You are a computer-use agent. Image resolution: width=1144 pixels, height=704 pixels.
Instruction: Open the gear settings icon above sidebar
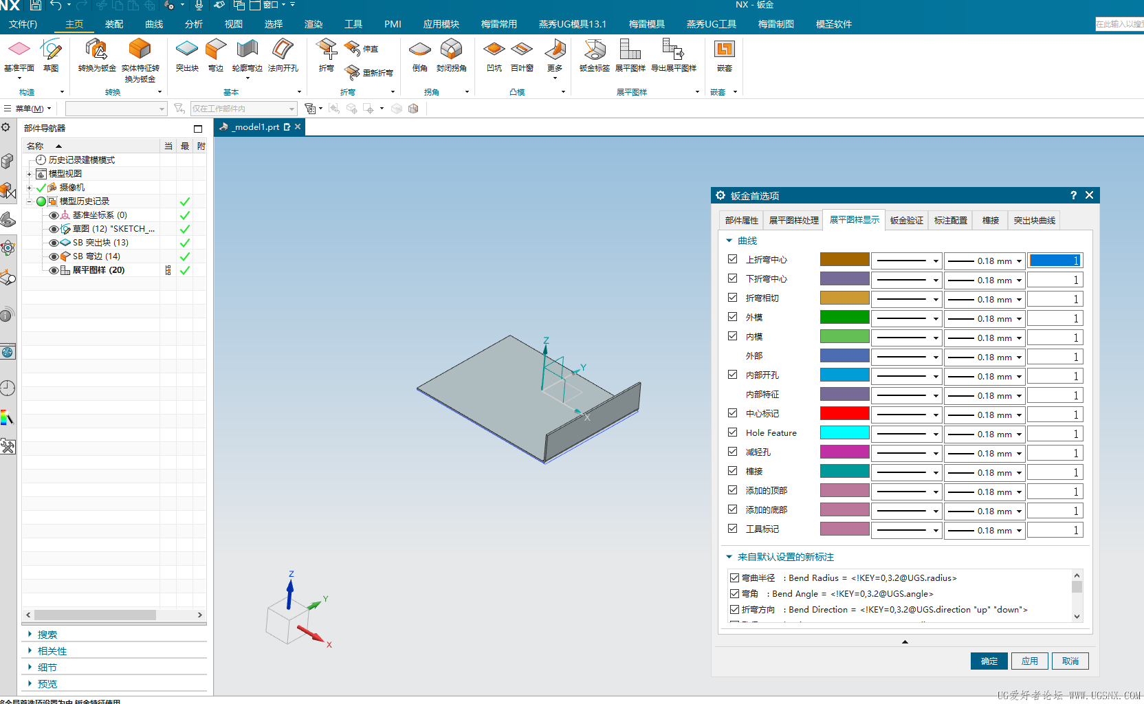click(6, 127)
